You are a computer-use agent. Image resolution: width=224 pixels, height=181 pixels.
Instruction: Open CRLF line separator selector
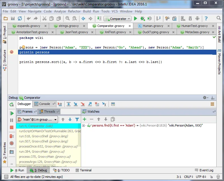(x=189, y=177)
